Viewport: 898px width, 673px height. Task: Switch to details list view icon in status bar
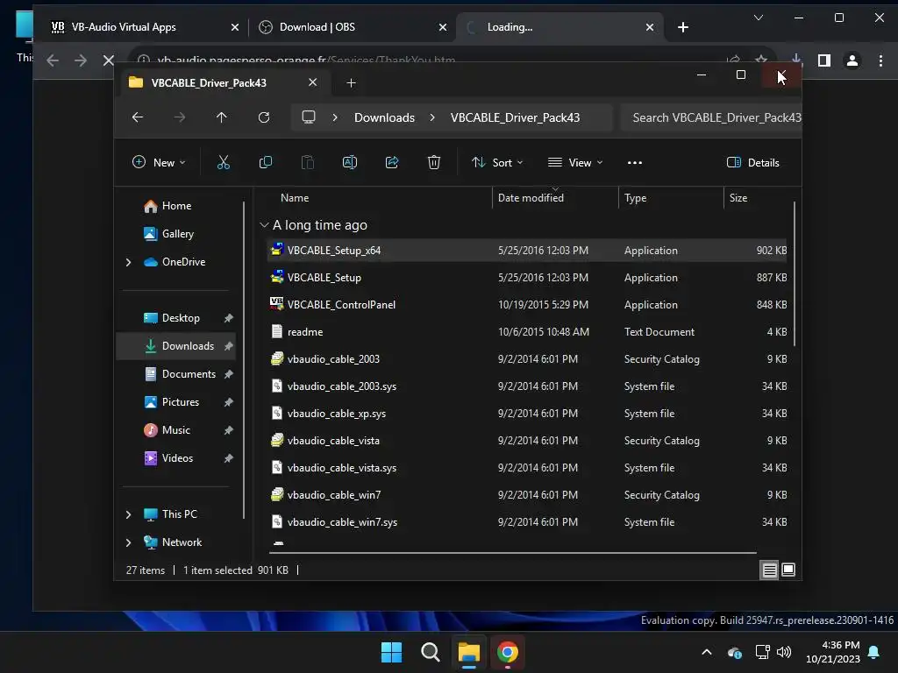(x=769, y=570)
